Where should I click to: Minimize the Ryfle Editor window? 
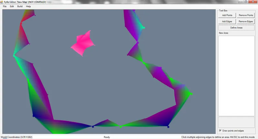coord(241,2)
